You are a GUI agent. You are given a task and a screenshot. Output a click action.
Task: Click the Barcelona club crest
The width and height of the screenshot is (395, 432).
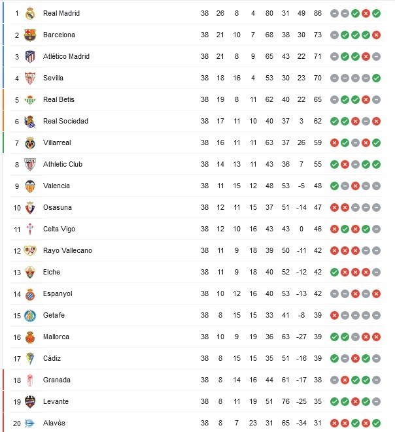pos(29,35)
